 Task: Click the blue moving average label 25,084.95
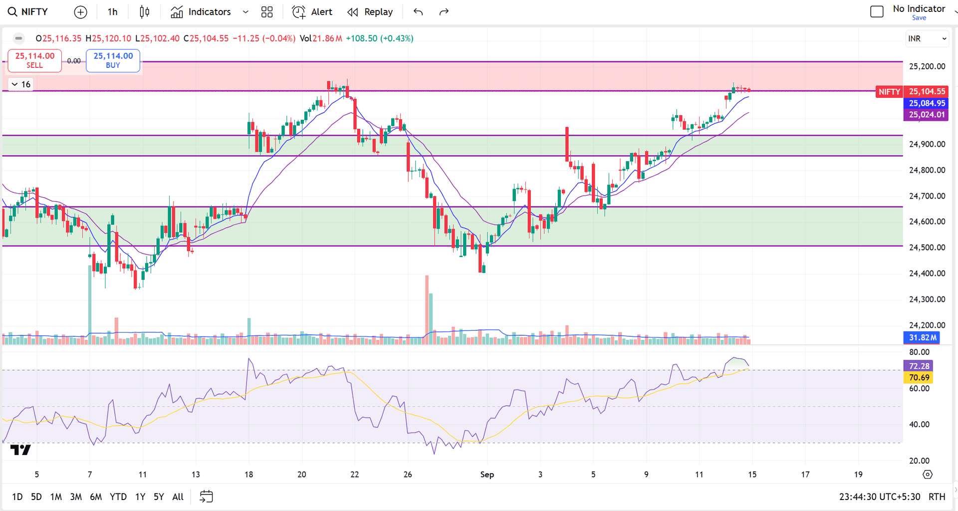(927, 103)
